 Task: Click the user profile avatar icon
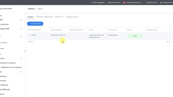tap(161, 2)
